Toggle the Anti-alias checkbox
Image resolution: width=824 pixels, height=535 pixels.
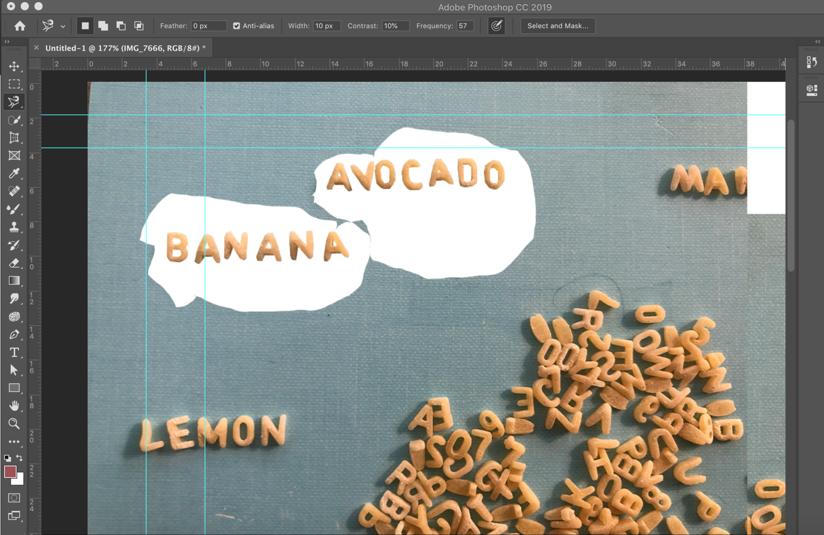(236, 26)
